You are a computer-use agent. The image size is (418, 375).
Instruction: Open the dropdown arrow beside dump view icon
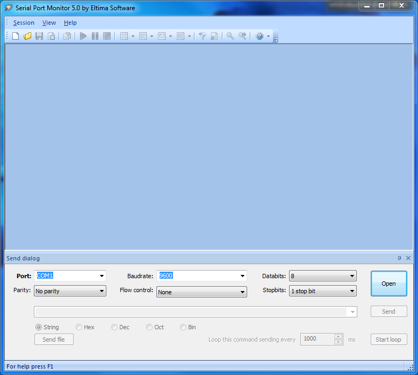tap(171, 36)
